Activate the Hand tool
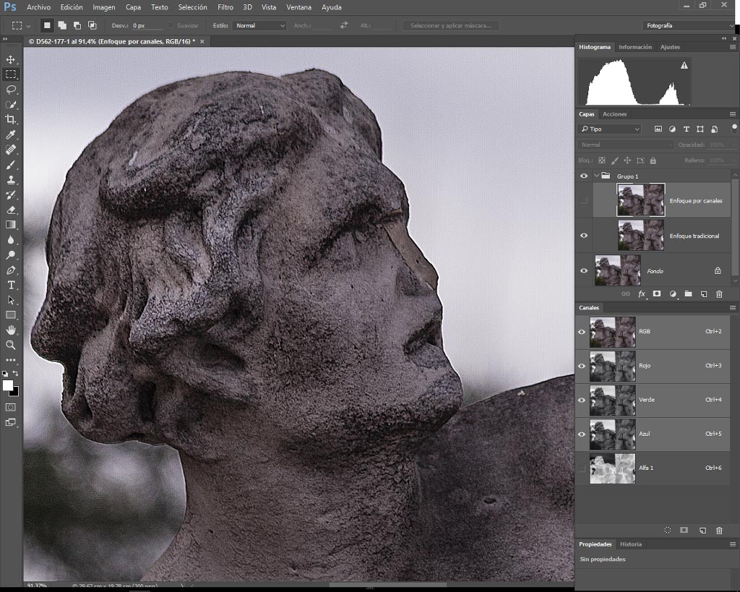 [x=10, y=330]
